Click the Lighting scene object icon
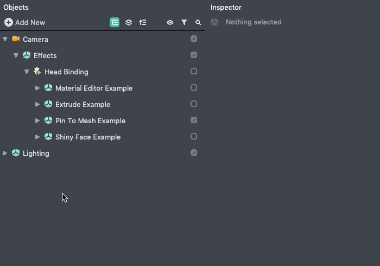This screenshot has width=380, height=266. click(x=16, y=153)
